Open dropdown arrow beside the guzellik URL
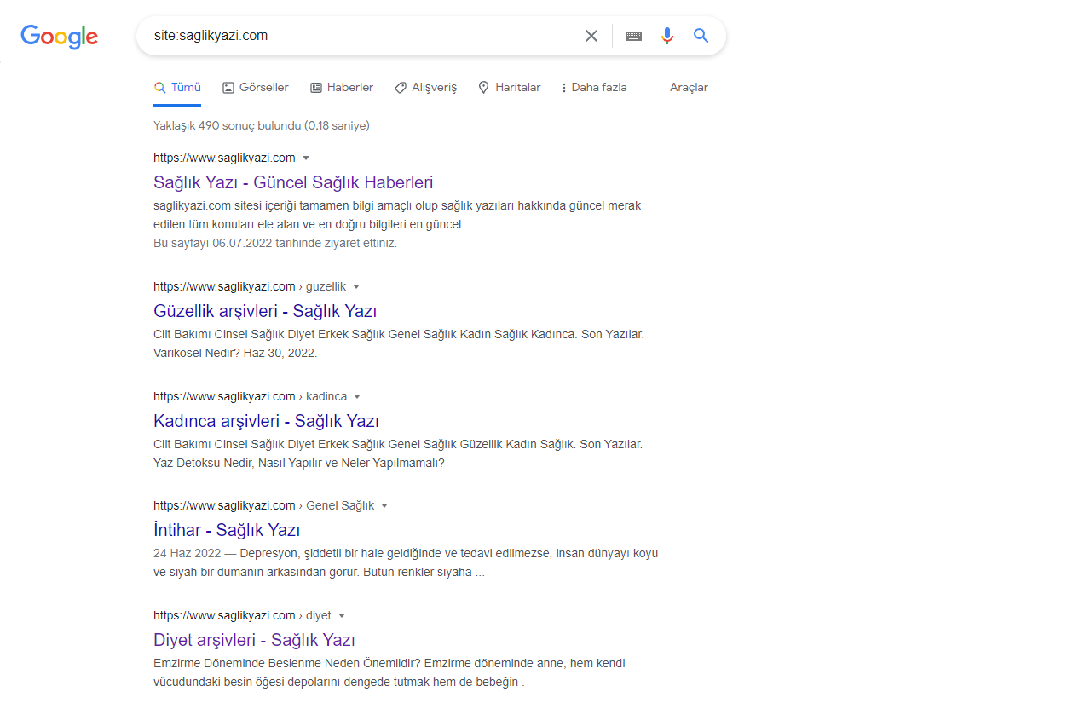Viewport: 1079px width, 703px height. [356, 286]
